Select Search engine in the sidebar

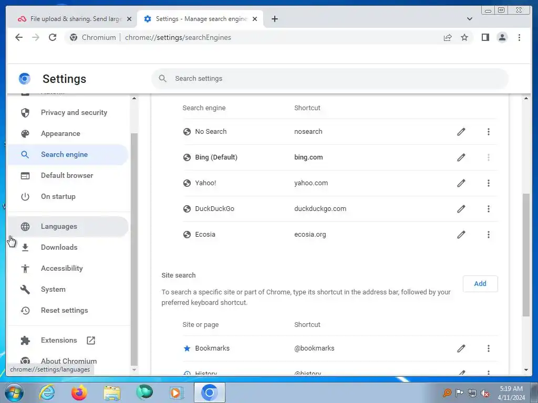[x=68, y=155]
